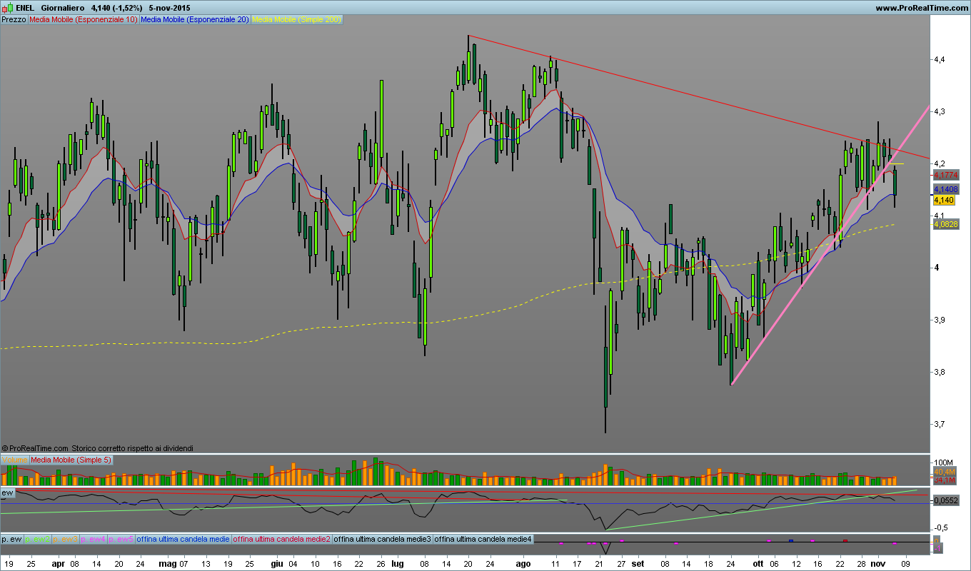This screenshot has height=571, width=971.
Task: Open the www.ProRealTime.com link
Action: (920, 8)
